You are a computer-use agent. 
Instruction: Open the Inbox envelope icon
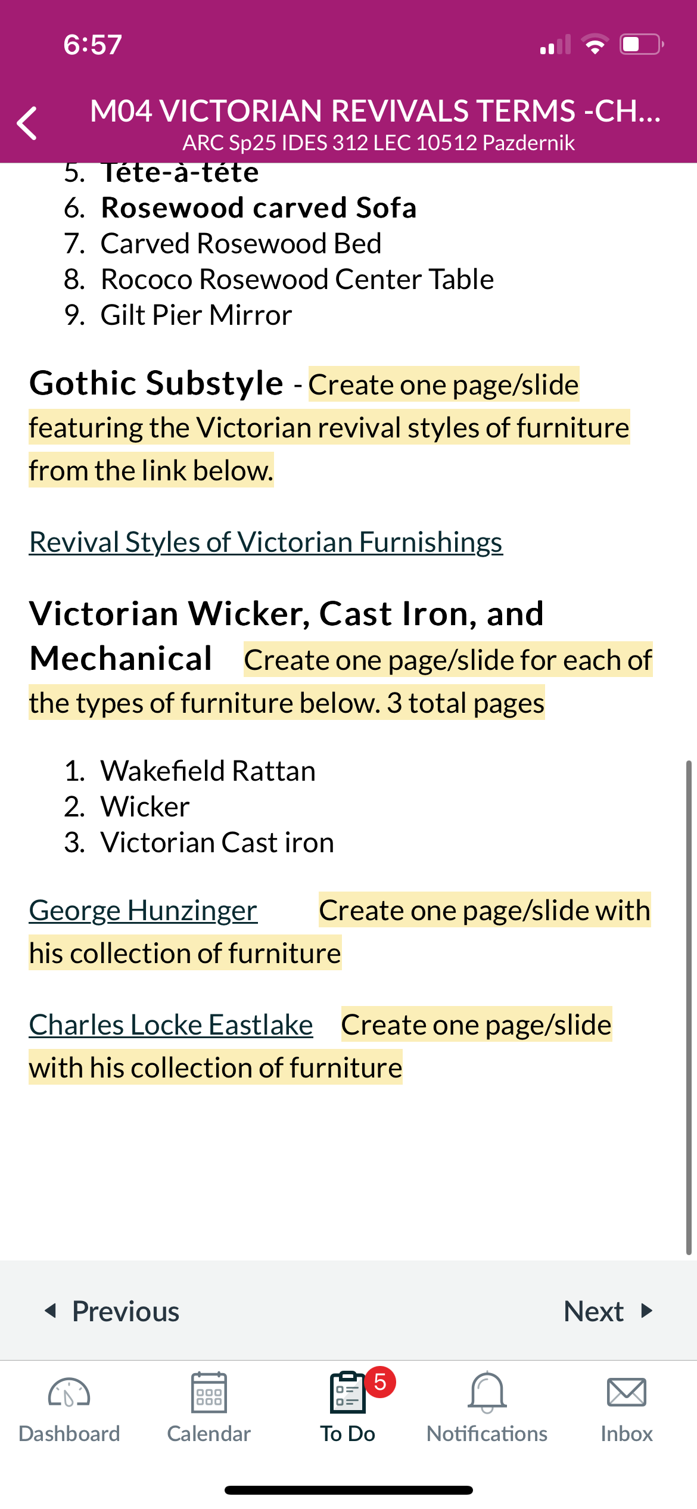(x=626, y=1393)
